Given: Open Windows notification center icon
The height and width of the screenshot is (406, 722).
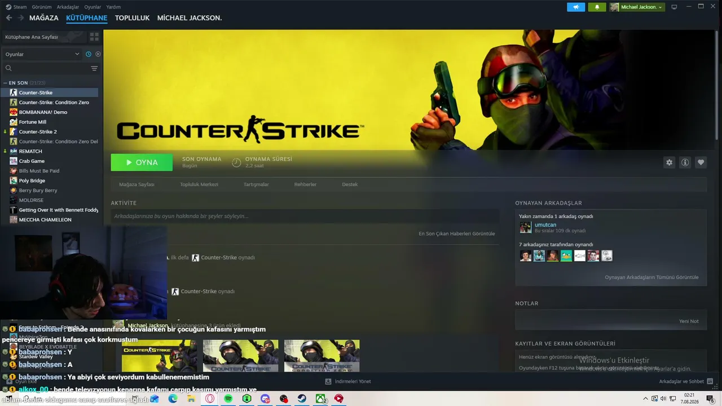Looking at the screenshot, I should coord(710,399).
